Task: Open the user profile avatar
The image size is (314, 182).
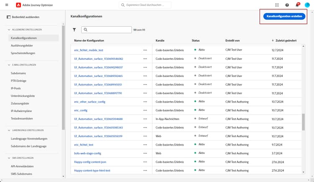Action: [307, 5]
